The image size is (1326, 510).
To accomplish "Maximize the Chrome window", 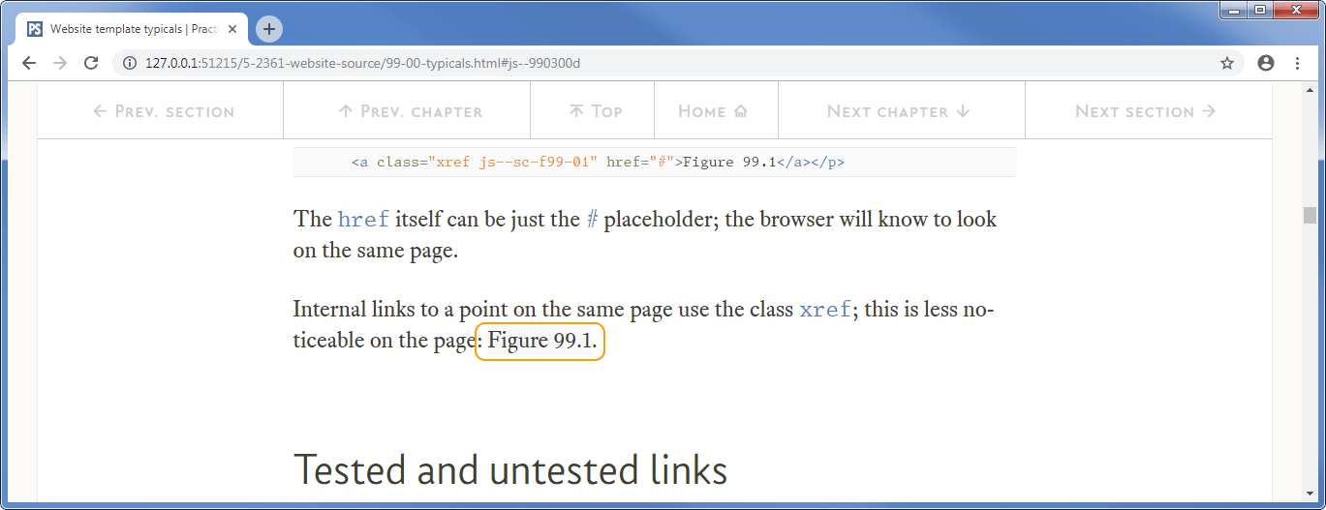I will (1259, 10).
